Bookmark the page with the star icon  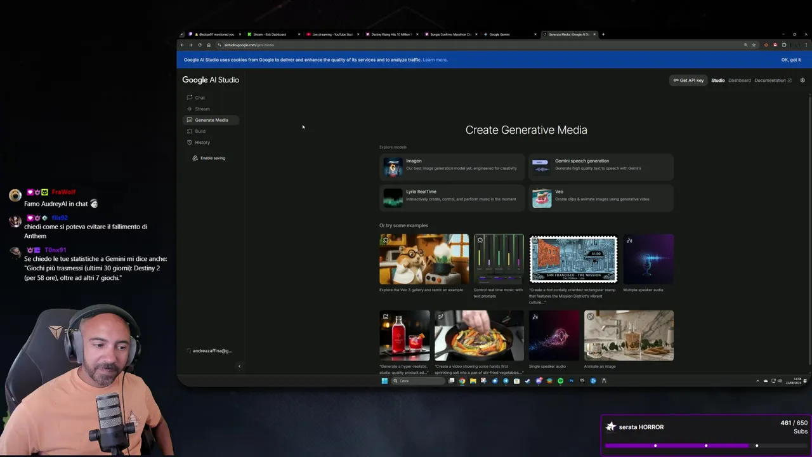[754, 45]
